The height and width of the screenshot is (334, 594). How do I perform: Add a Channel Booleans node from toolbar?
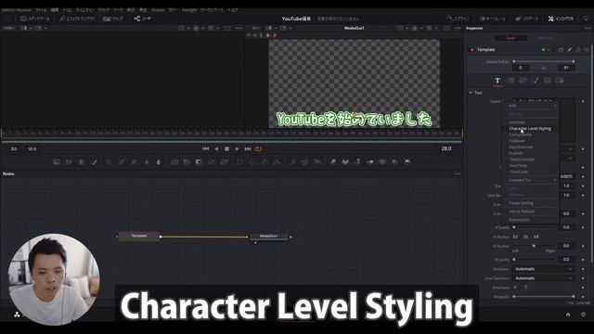pyautogui.click(x=187, y=162)
